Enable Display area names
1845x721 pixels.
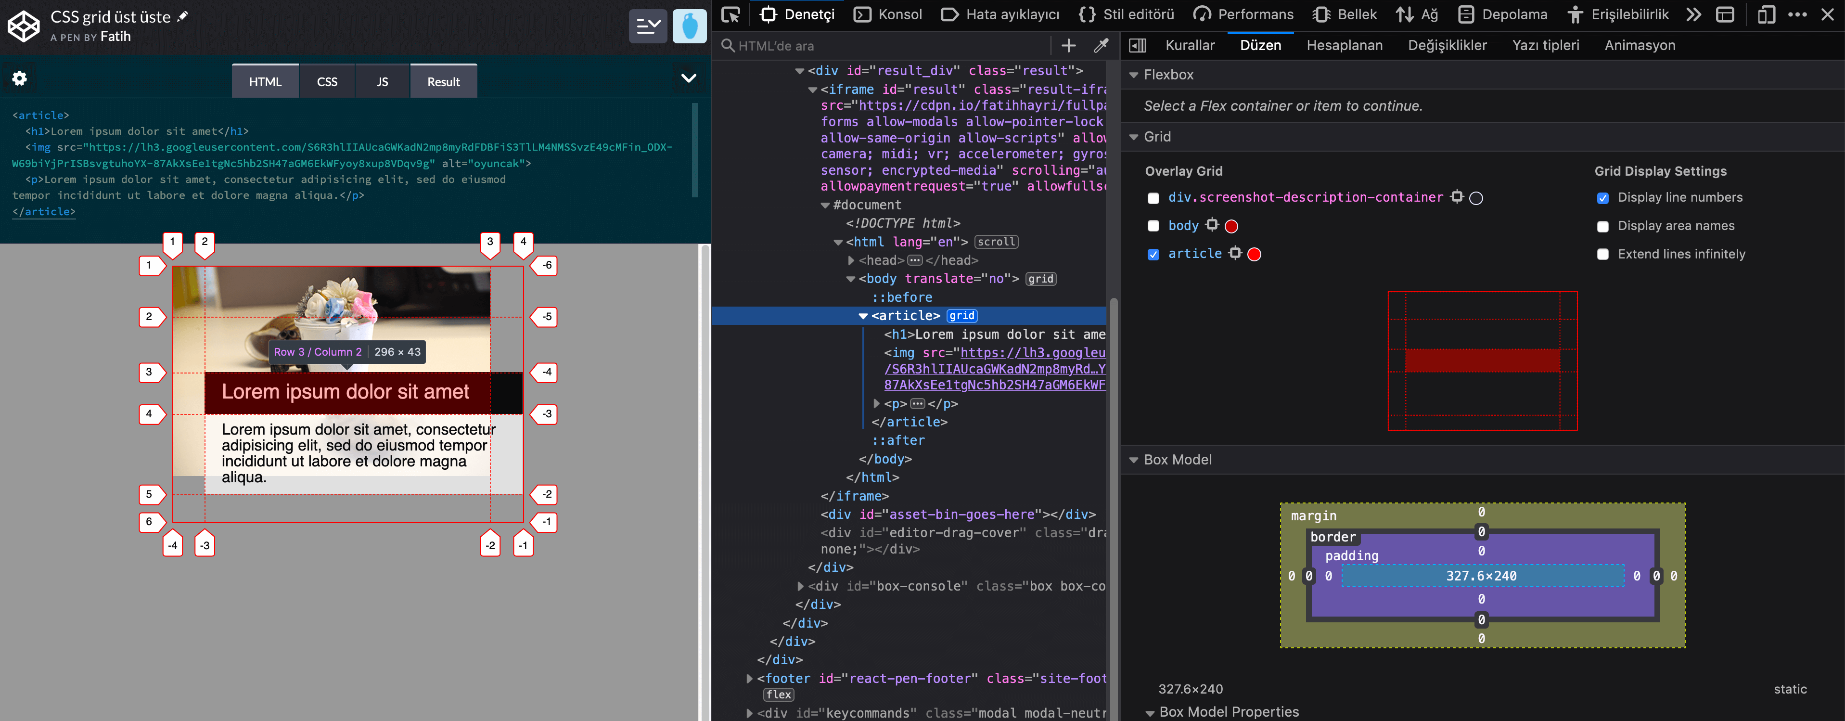[1603, 226]
